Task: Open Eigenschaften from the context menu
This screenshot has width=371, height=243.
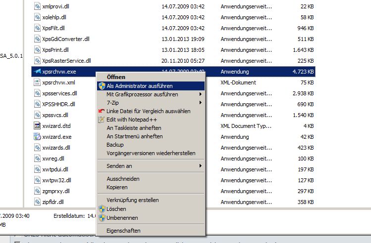Action: click(x=123, y=231)
